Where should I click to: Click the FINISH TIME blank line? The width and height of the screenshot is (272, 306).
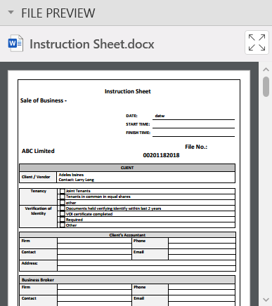(193, 133)
